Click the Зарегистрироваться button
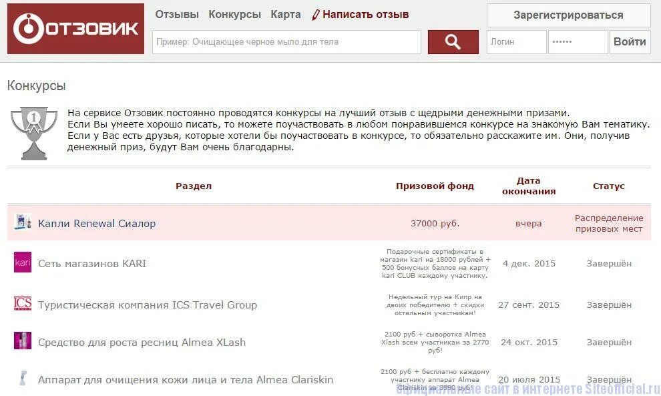661x396 pixels. 569,15
